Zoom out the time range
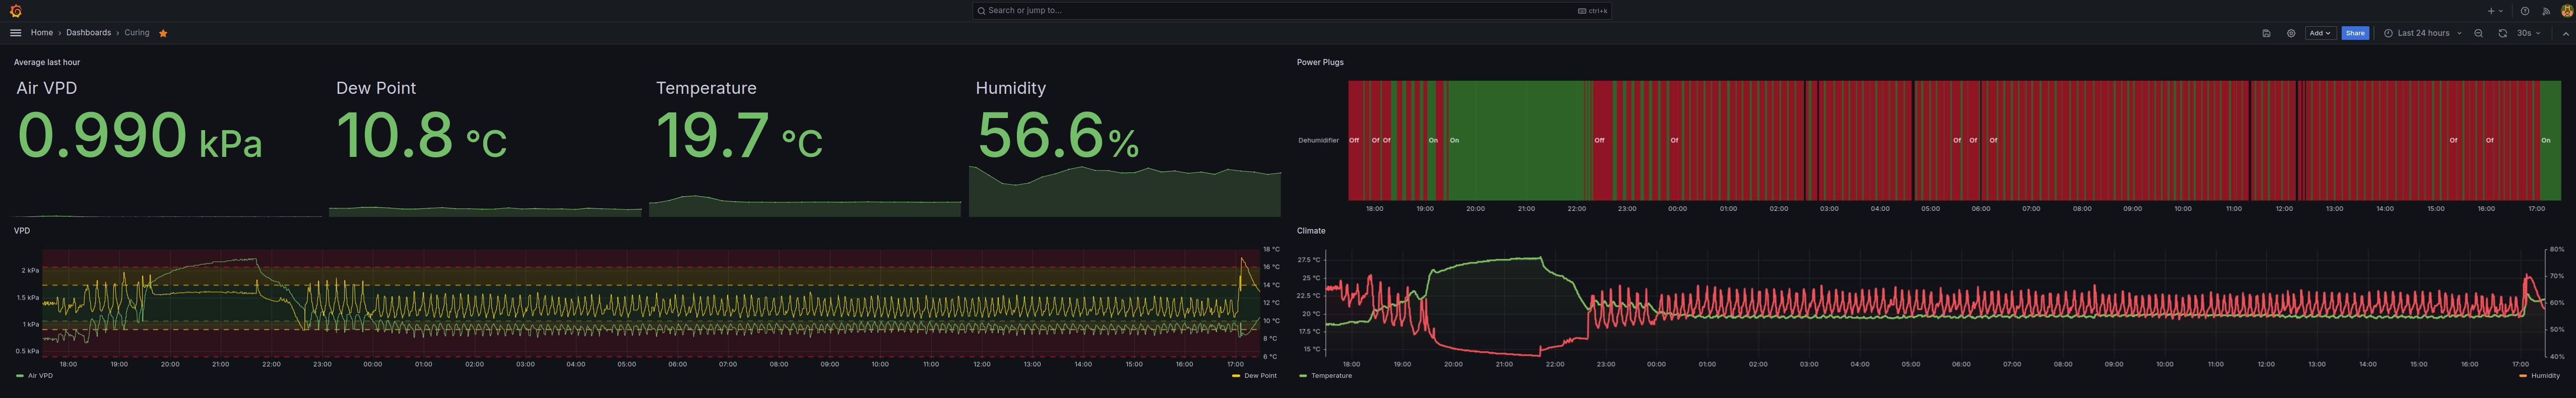Screen dimensions: 2576x398 (2478, 33)
